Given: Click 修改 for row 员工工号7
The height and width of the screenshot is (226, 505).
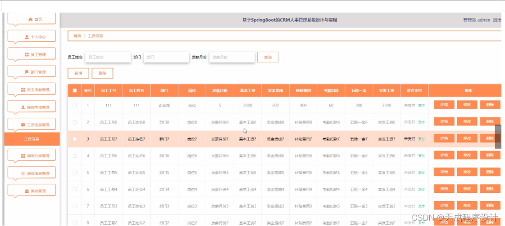Looking at the screenshot, I should (467, 138).
